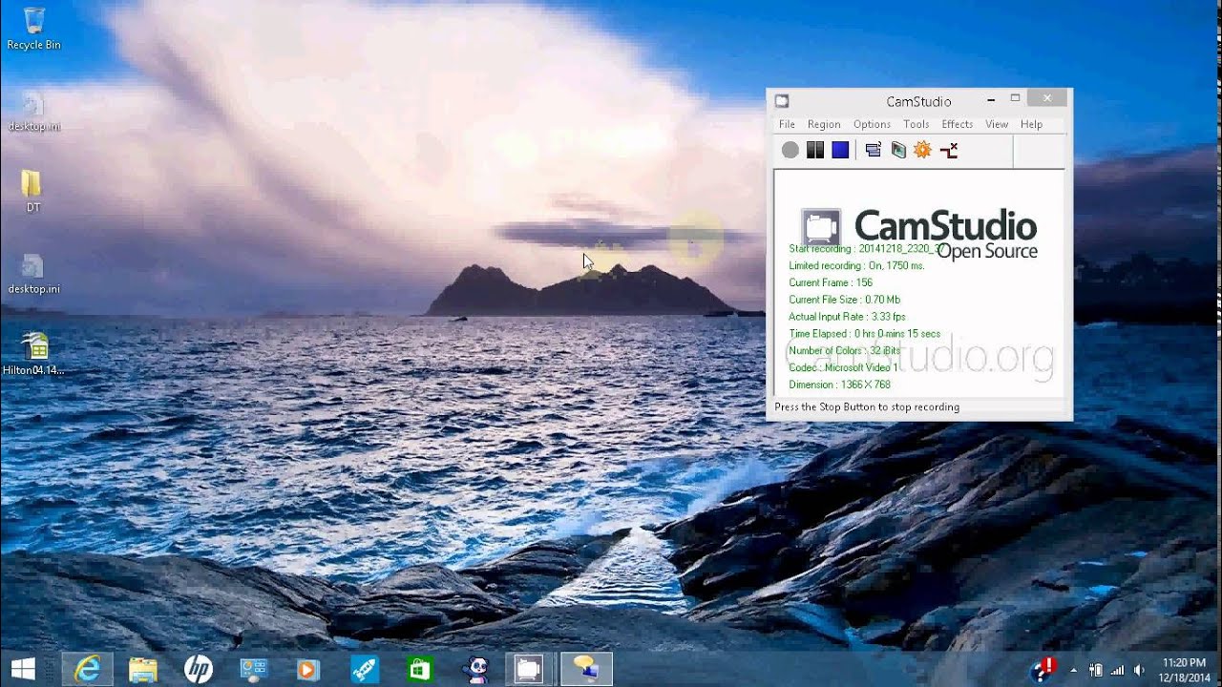Click the 'Time Elapsed' status line
The width and height of the screenshot is (1222, 687).
click(865, 334)
